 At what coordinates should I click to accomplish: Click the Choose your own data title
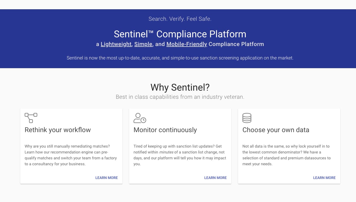[276, 130]
